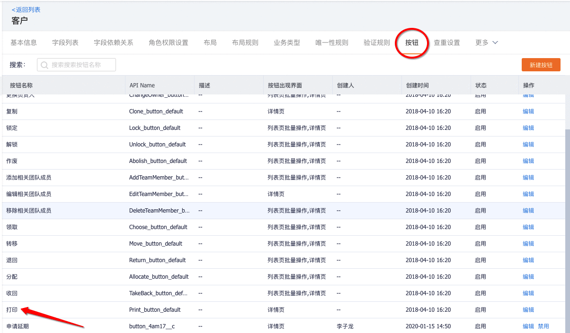This screenshot has width=570, height=333.
Task: Go back via 返回列表 link
Action: [x=26, y=9]
